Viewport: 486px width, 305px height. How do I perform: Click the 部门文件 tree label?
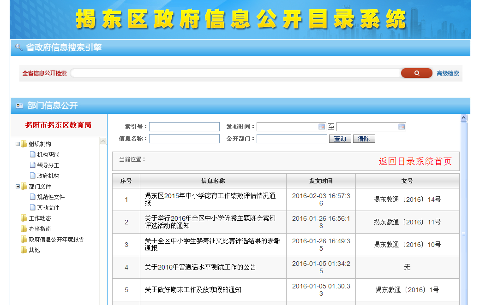click(x=40, y=187)
